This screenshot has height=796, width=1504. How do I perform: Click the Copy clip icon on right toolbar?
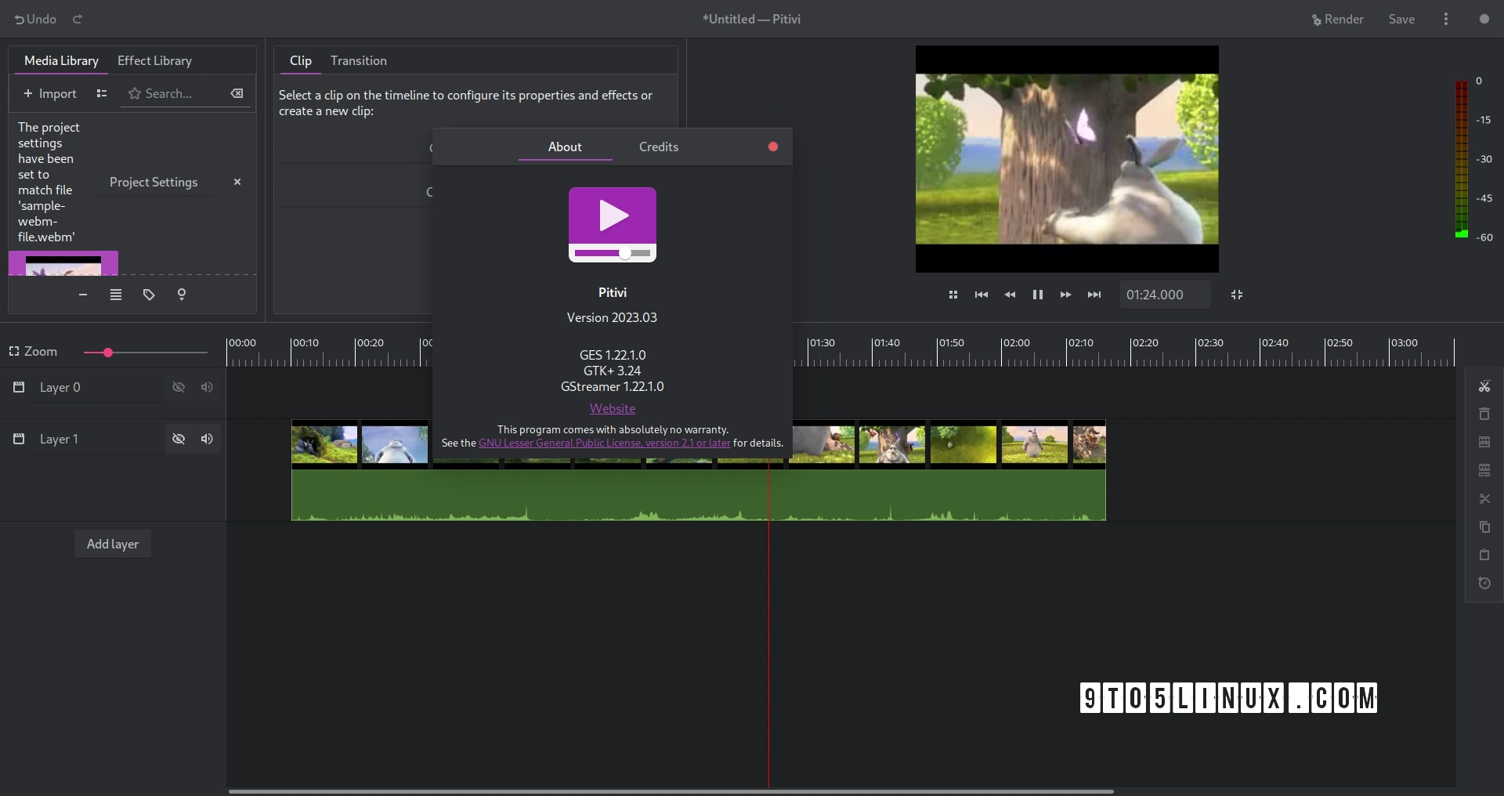click(x=1484, y=527)
